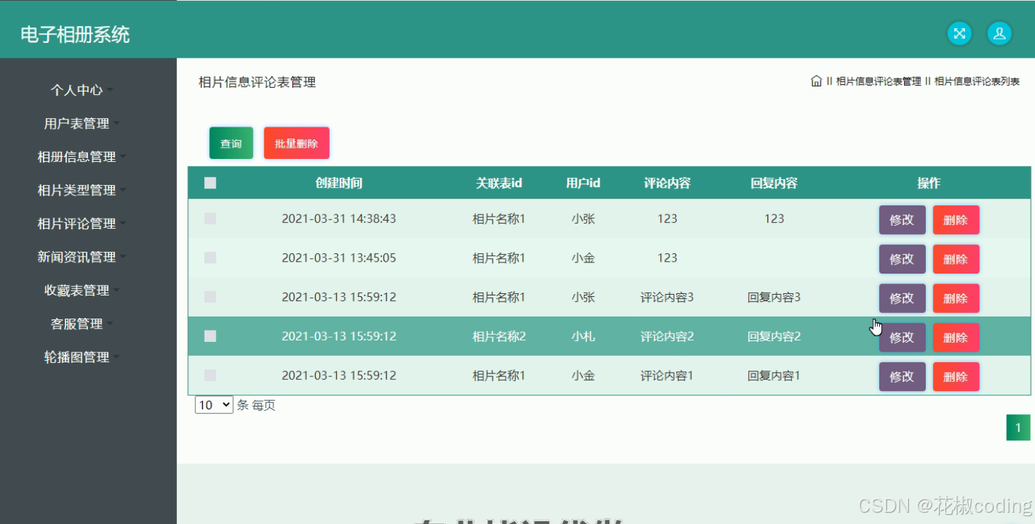Select checkbox for row with 评论内容3
Image resolution: width=1035 pixels, height=524 pixels.
[210, 297]
